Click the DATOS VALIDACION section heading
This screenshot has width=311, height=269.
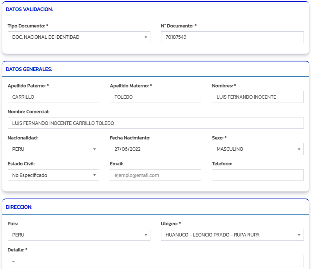click(x=29, y=9)
